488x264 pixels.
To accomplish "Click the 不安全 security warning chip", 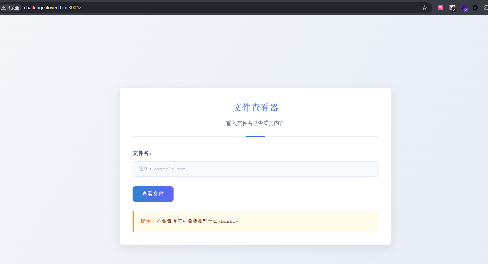I will 10,8.
